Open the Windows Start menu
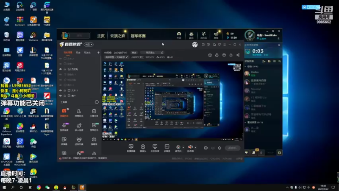 [x=4, y=187]
